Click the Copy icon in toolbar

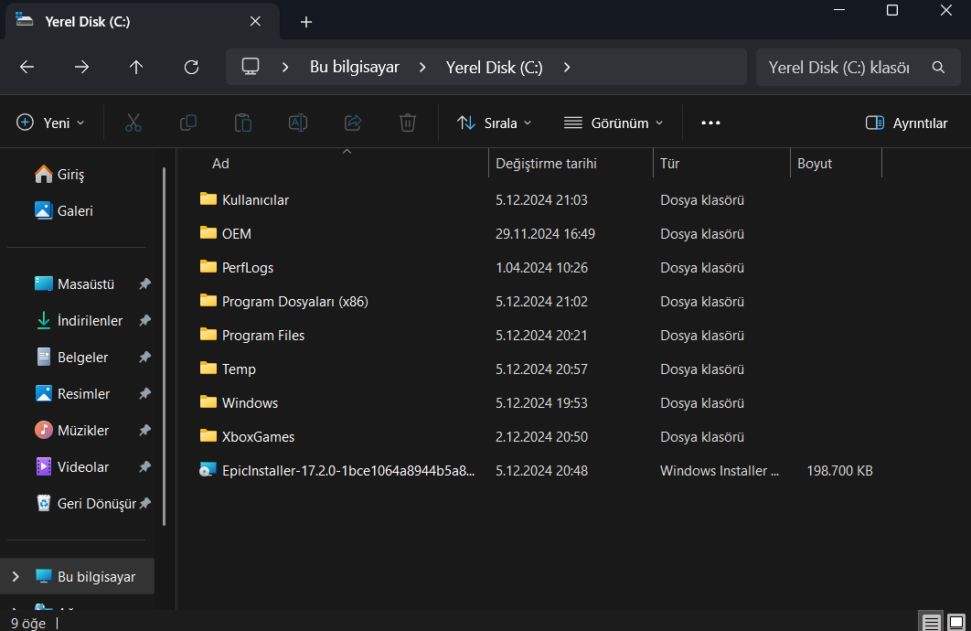(x=188, y=123)
